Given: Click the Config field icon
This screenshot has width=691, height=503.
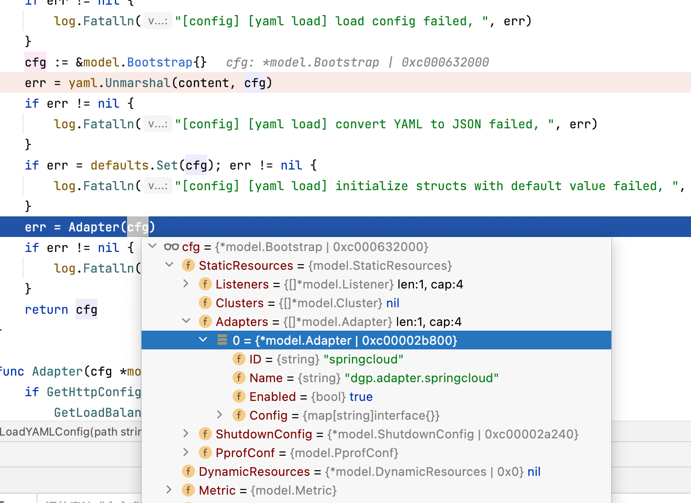Looking at the screenshot, I should pos(239,415).
